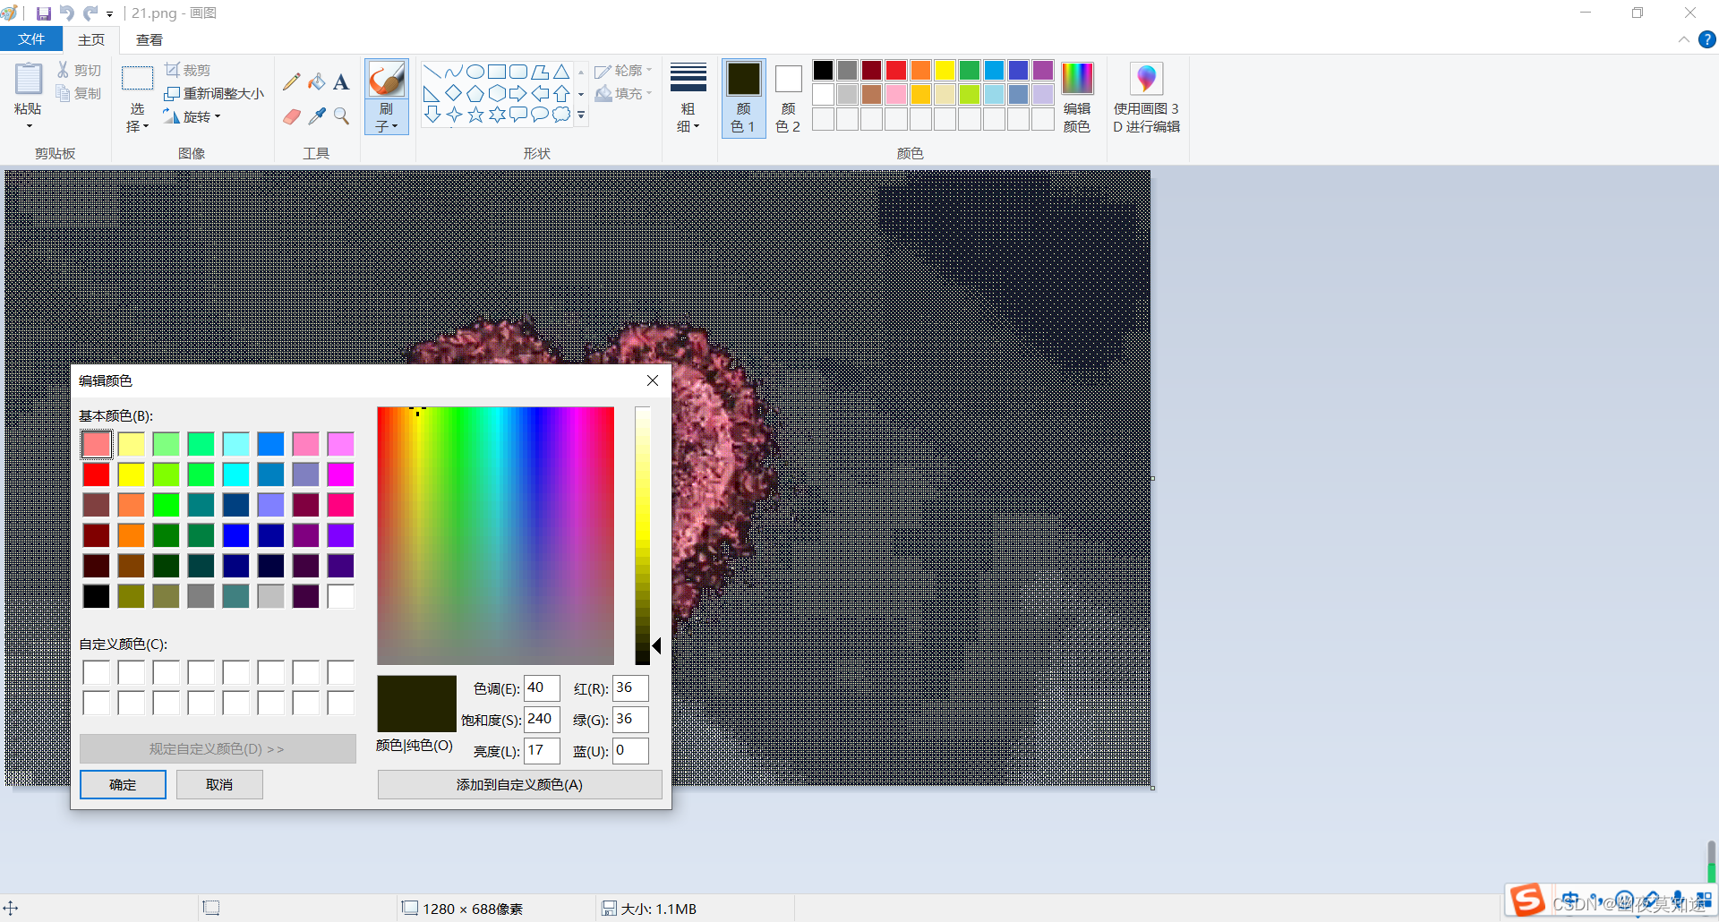1719x922 pixels.
Task: Open the Outline (轮廓) dropdown
Action: tap(623, 70)
